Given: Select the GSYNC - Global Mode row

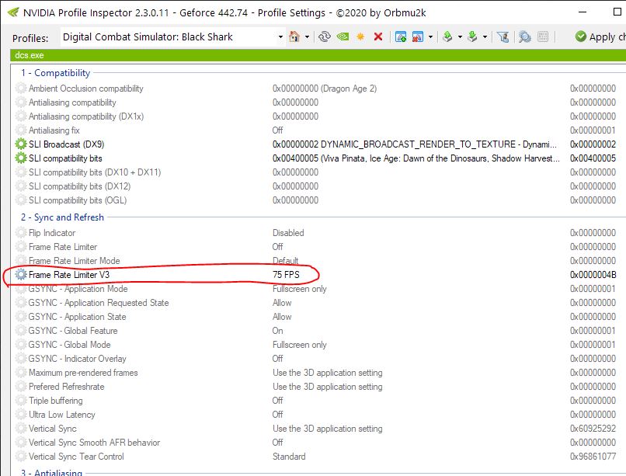Looking at the screenshot, I should tap(318, 344).
